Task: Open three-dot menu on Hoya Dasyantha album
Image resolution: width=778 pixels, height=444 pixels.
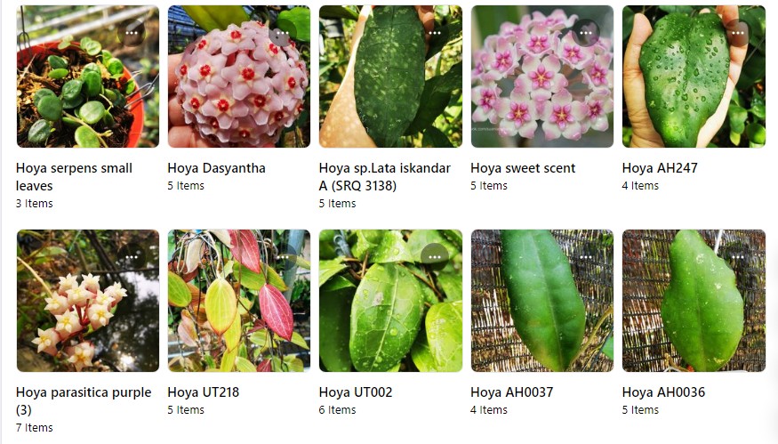Action: click(x=283, y=33)
